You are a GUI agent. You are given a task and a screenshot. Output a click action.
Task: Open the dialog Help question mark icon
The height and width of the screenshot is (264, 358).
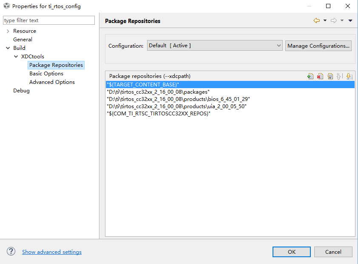coord(11,252)
